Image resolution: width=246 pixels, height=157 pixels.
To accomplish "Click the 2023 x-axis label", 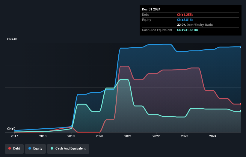I will 185,136.
